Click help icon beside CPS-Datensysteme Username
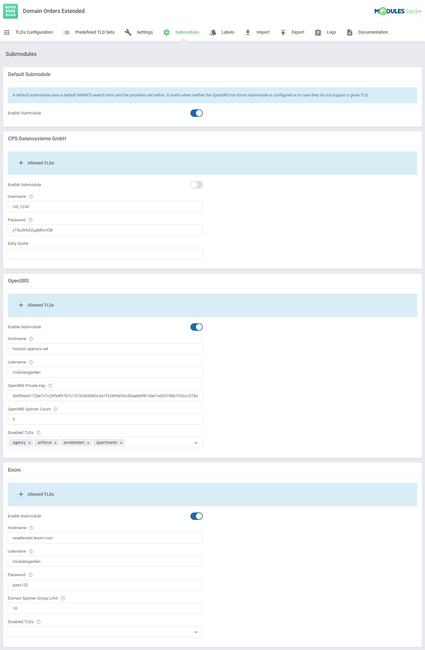Screen dimensions: 425x650 click(31, 197)
